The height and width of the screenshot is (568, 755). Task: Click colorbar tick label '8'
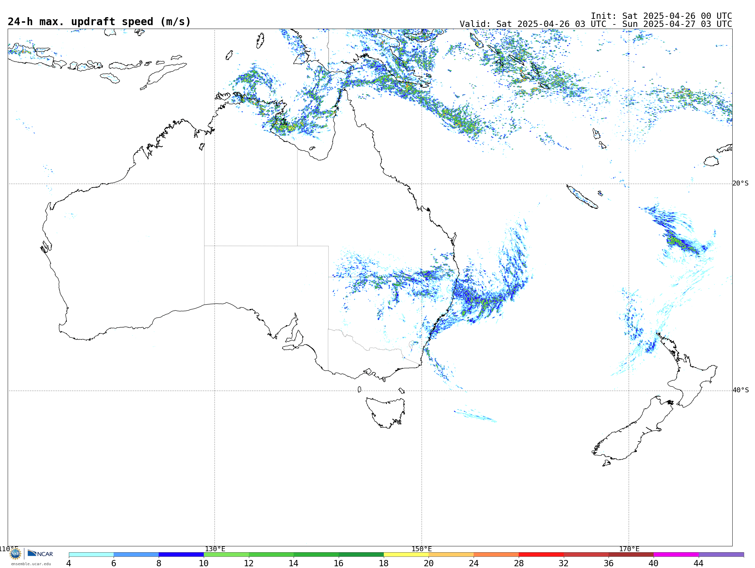point(159,563)
